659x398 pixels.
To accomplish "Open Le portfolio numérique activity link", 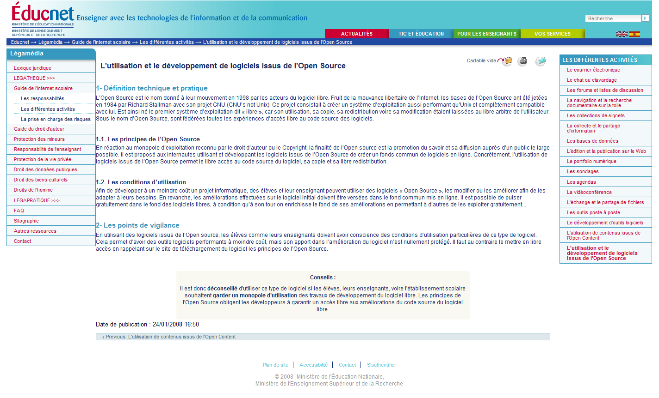I will click(x=591, y=161).
